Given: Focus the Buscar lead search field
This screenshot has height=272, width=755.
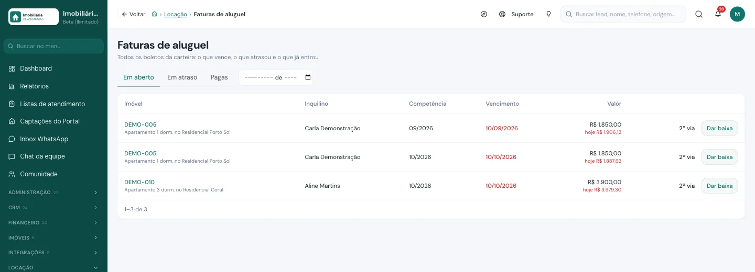Looking at the screenshot, I should [x=623, y=14].
